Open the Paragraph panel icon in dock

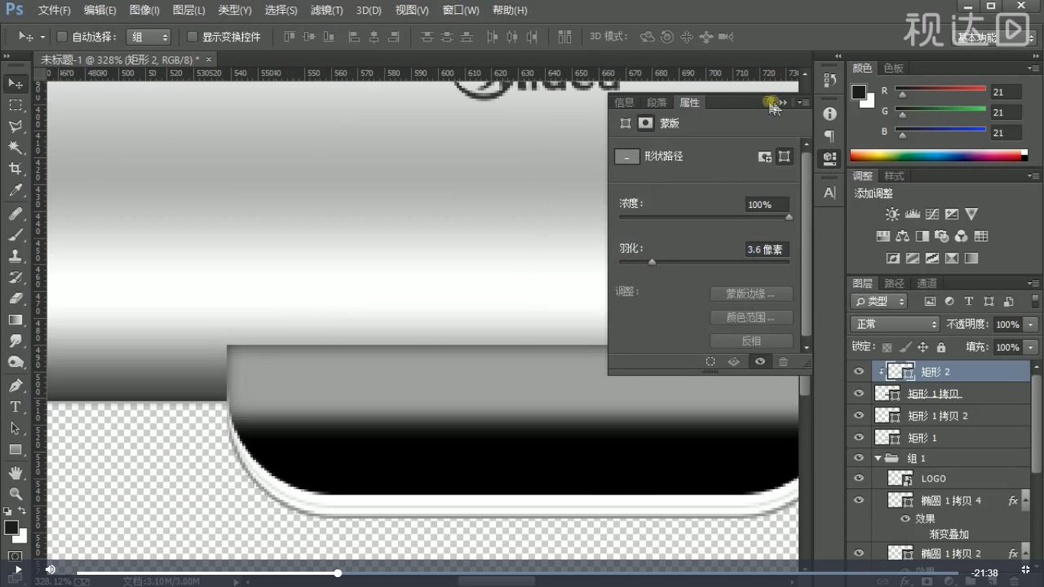pyautogui.click(x=829, y=136)
